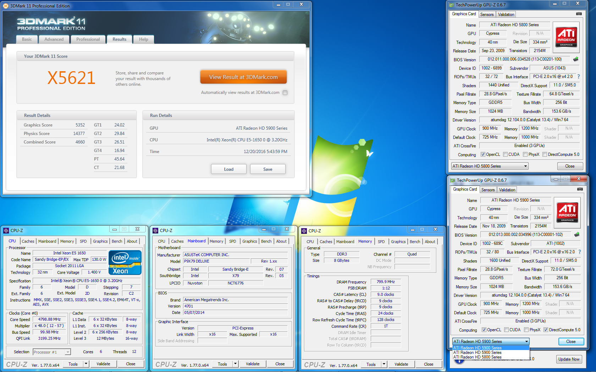596x372 pixels.
Task: Toggle DirectCompute 5.0 checkbox in HD 5900 GPU-Z window
Action: click(546, 330)
